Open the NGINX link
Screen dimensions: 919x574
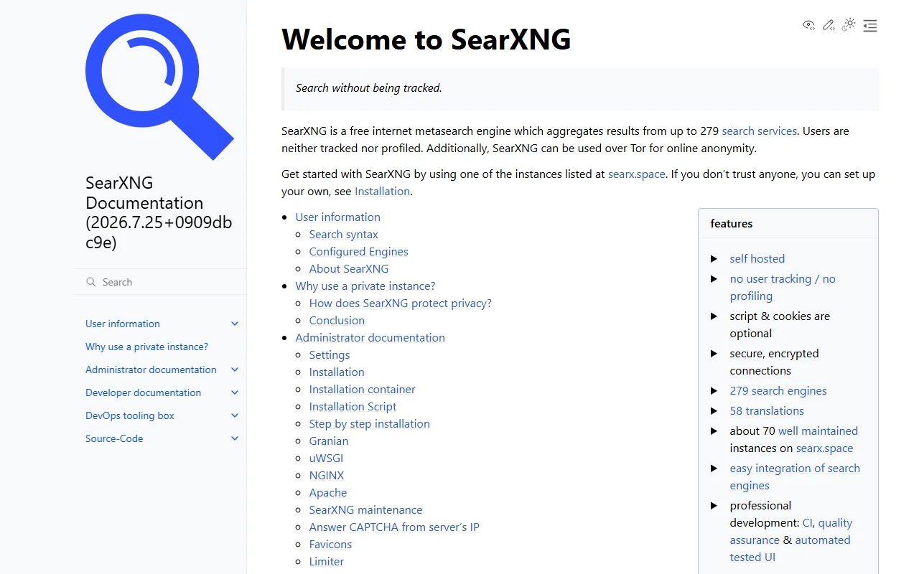point(326,475)
